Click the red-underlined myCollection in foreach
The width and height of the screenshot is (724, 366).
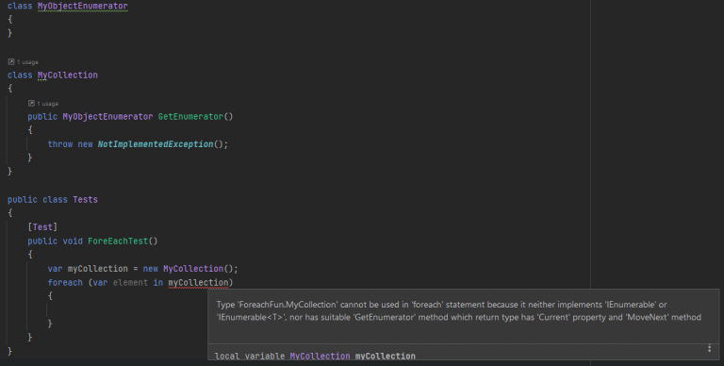point(198,282)
